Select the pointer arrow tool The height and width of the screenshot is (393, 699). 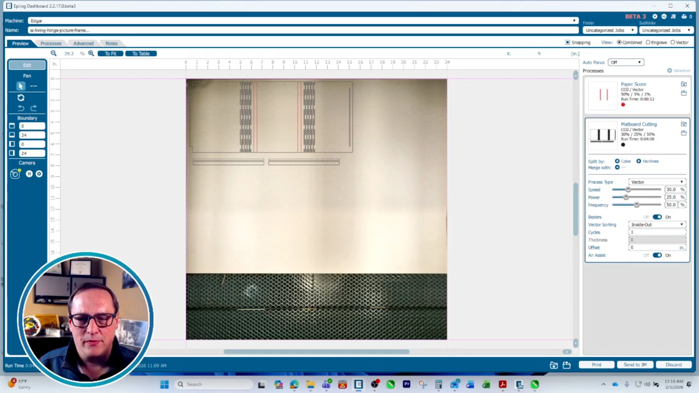click(x=21, y=86)
